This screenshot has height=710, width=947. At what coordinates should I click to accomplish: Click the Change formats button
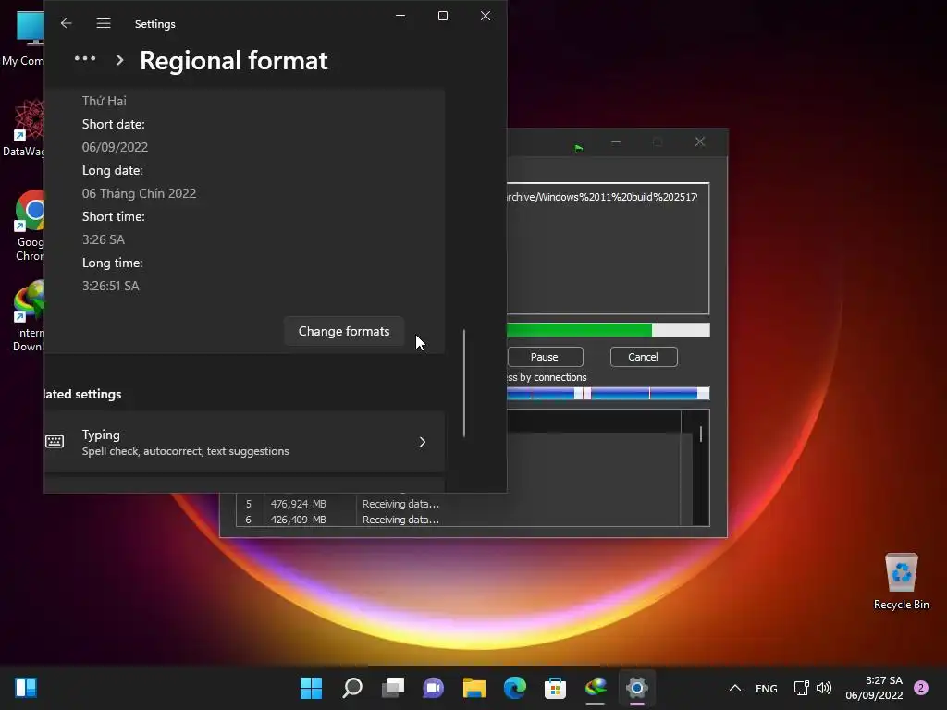(344, 332)
